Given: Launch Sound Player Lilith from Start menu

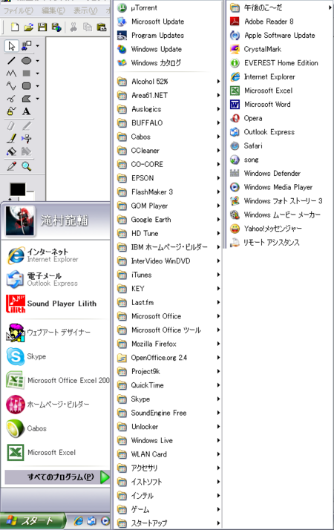Looking at the screenshot, I should 56,304.
